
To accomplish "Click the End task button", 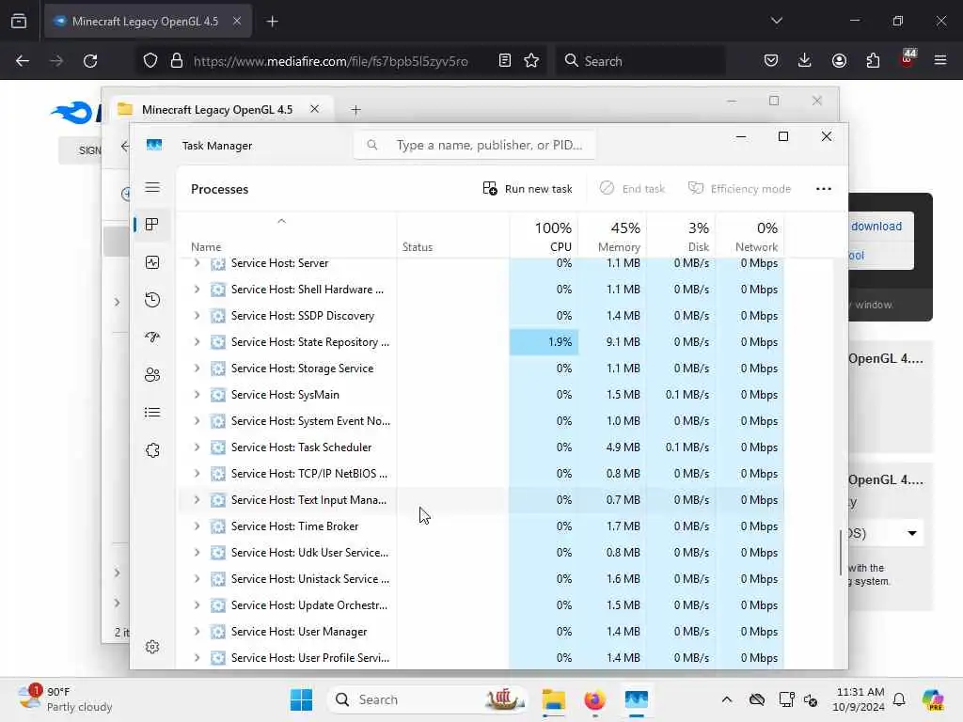I will (x=633, y=188).
